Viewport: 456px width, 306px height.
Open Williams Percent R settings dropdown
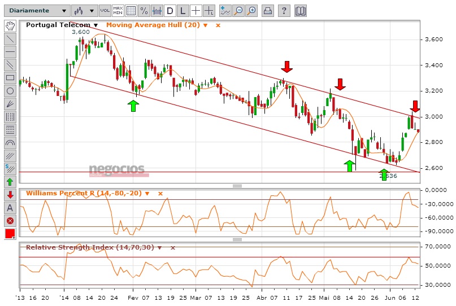(147, 194)
